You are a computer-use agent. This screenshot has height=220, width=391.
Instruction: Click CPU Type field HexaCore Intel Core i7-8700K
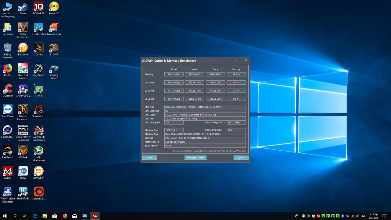205,107
